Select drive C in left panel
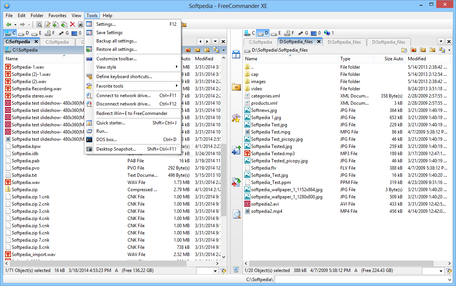Viewport: 456px width, 286px height. click(10, 33)
